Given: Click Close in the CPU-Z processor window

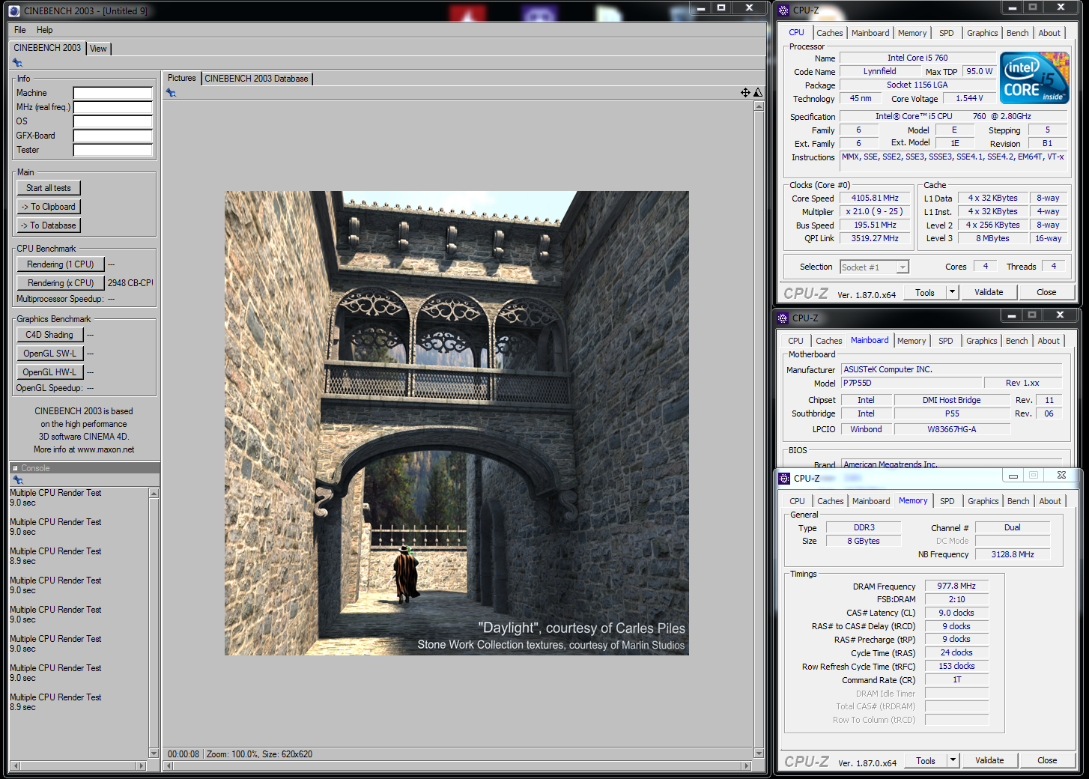Looking at the screenshot, I should pos(1046,292).
